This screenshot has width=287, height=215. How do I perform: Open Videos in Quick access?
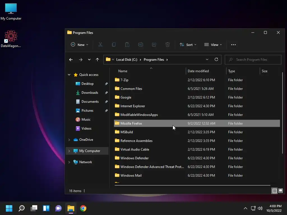86,128
